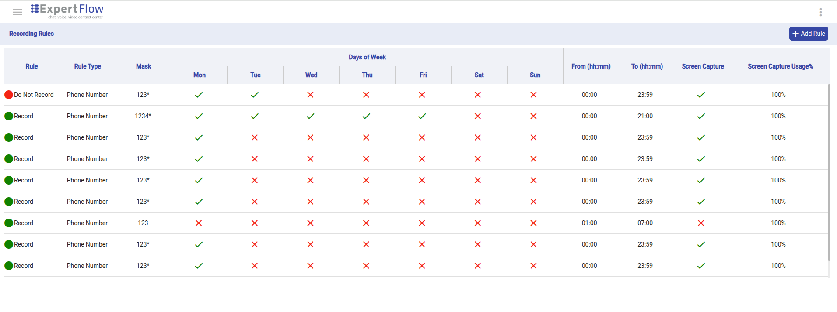This screenshot has width=837, height=312.
Task: Open the three-dot options menu
Action: [x=820, y=12]
